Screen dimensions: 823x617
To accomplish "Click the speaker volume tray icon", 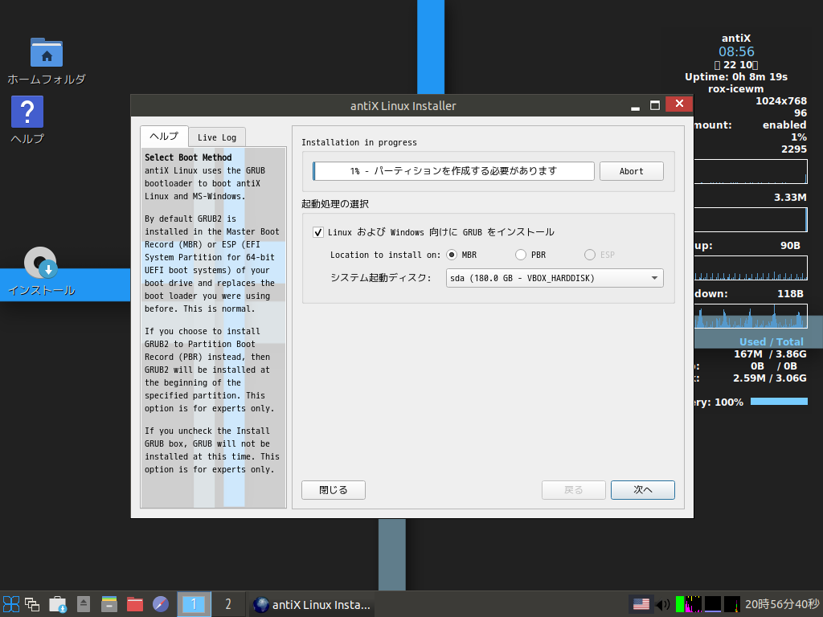I will pos(663,604).
